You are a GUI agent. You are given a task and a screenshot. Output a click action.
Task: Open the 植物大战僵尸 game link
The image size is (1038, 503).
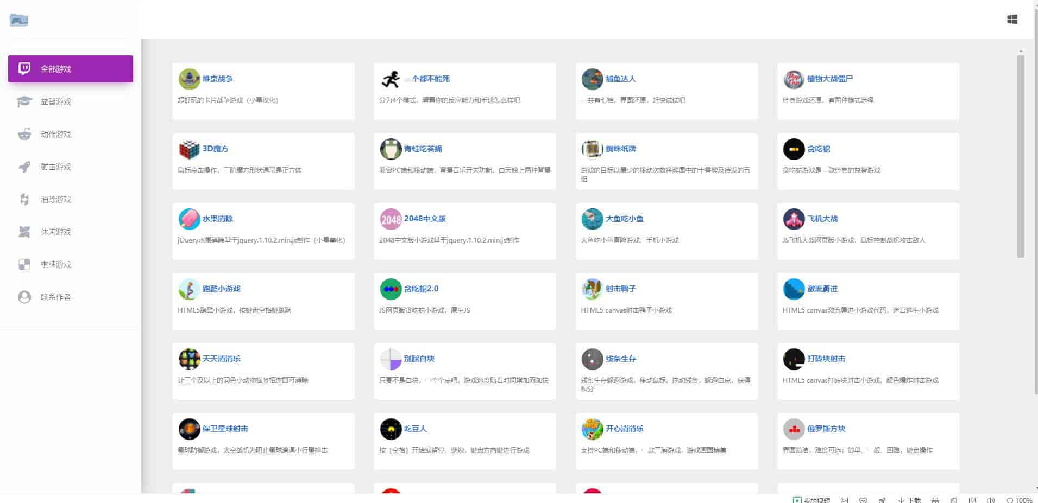[829, 79]
